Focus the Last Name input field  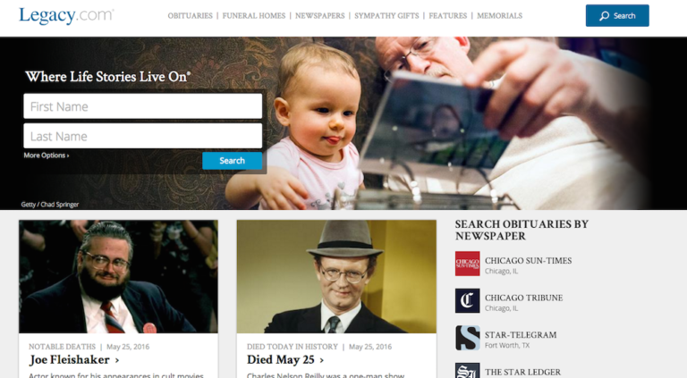tap(143, 136)
